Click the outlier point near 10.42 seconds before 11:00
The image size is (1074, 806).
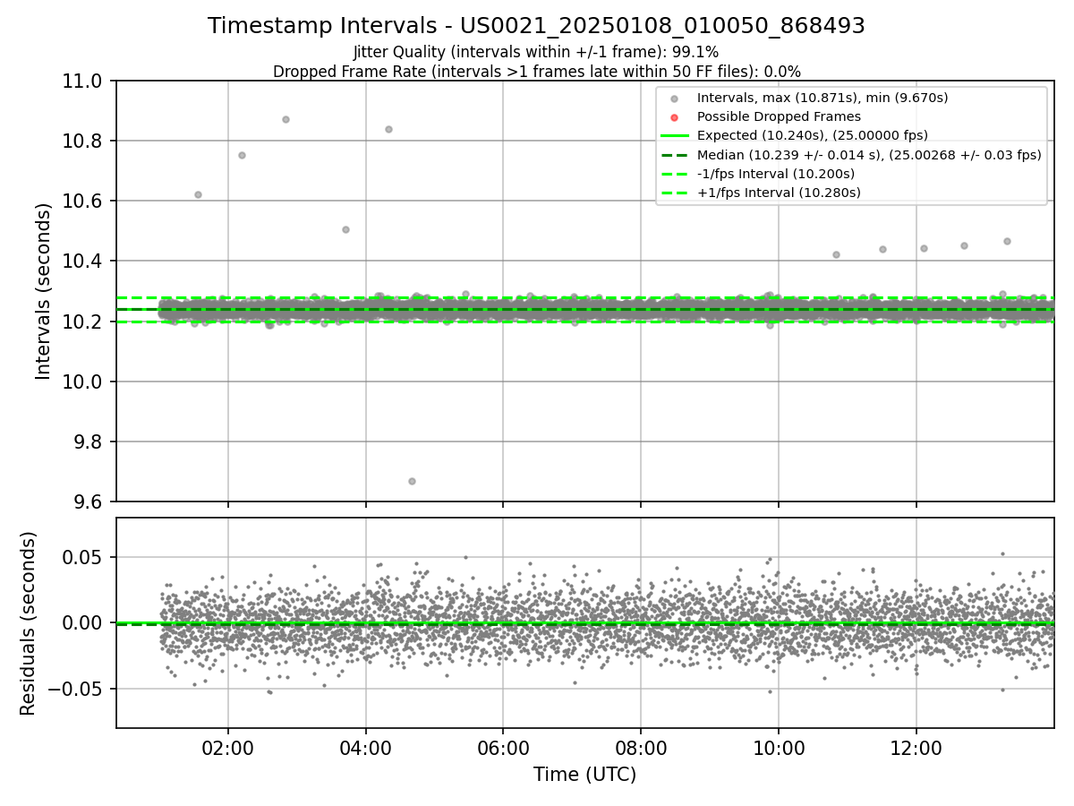836,254
